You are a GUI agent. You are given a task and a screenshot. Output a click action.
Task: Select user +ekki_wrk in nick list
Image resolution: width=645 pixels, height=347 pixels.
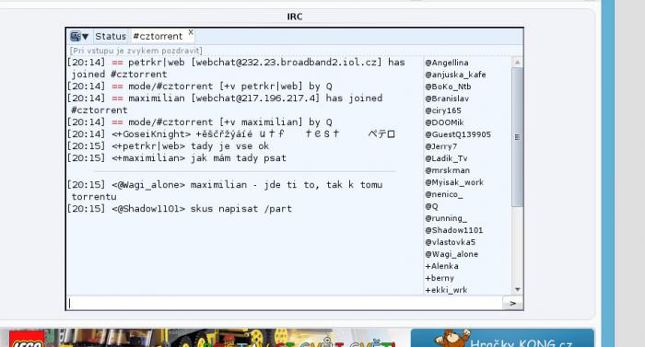pyautogui.click(x=446, y=290)
